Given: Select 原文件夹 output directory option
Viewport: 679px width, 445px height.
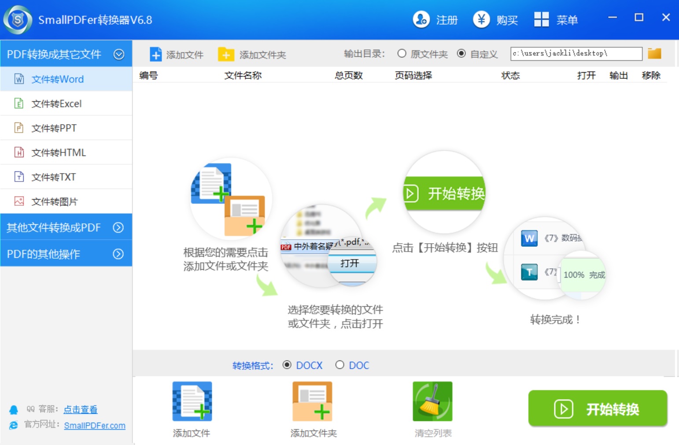Looking at the screenshot, I should tap(402, 53).
